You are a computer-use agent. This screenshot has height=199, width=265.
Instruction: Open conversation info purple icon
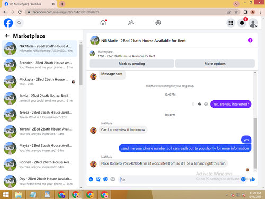click(250, 40)
